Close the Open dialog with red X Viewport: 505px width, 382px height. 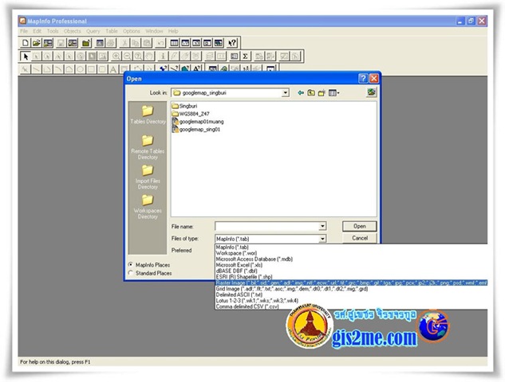point(373,79)
